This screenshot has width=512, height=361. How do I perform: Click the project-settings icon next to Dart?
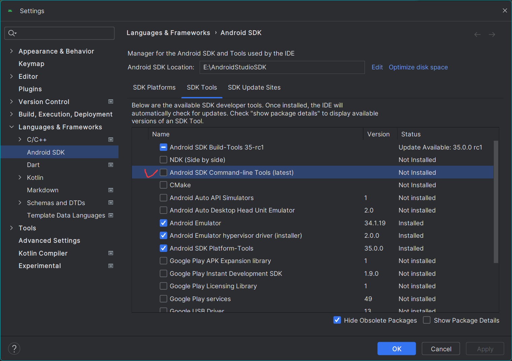[x=110, y=165]
